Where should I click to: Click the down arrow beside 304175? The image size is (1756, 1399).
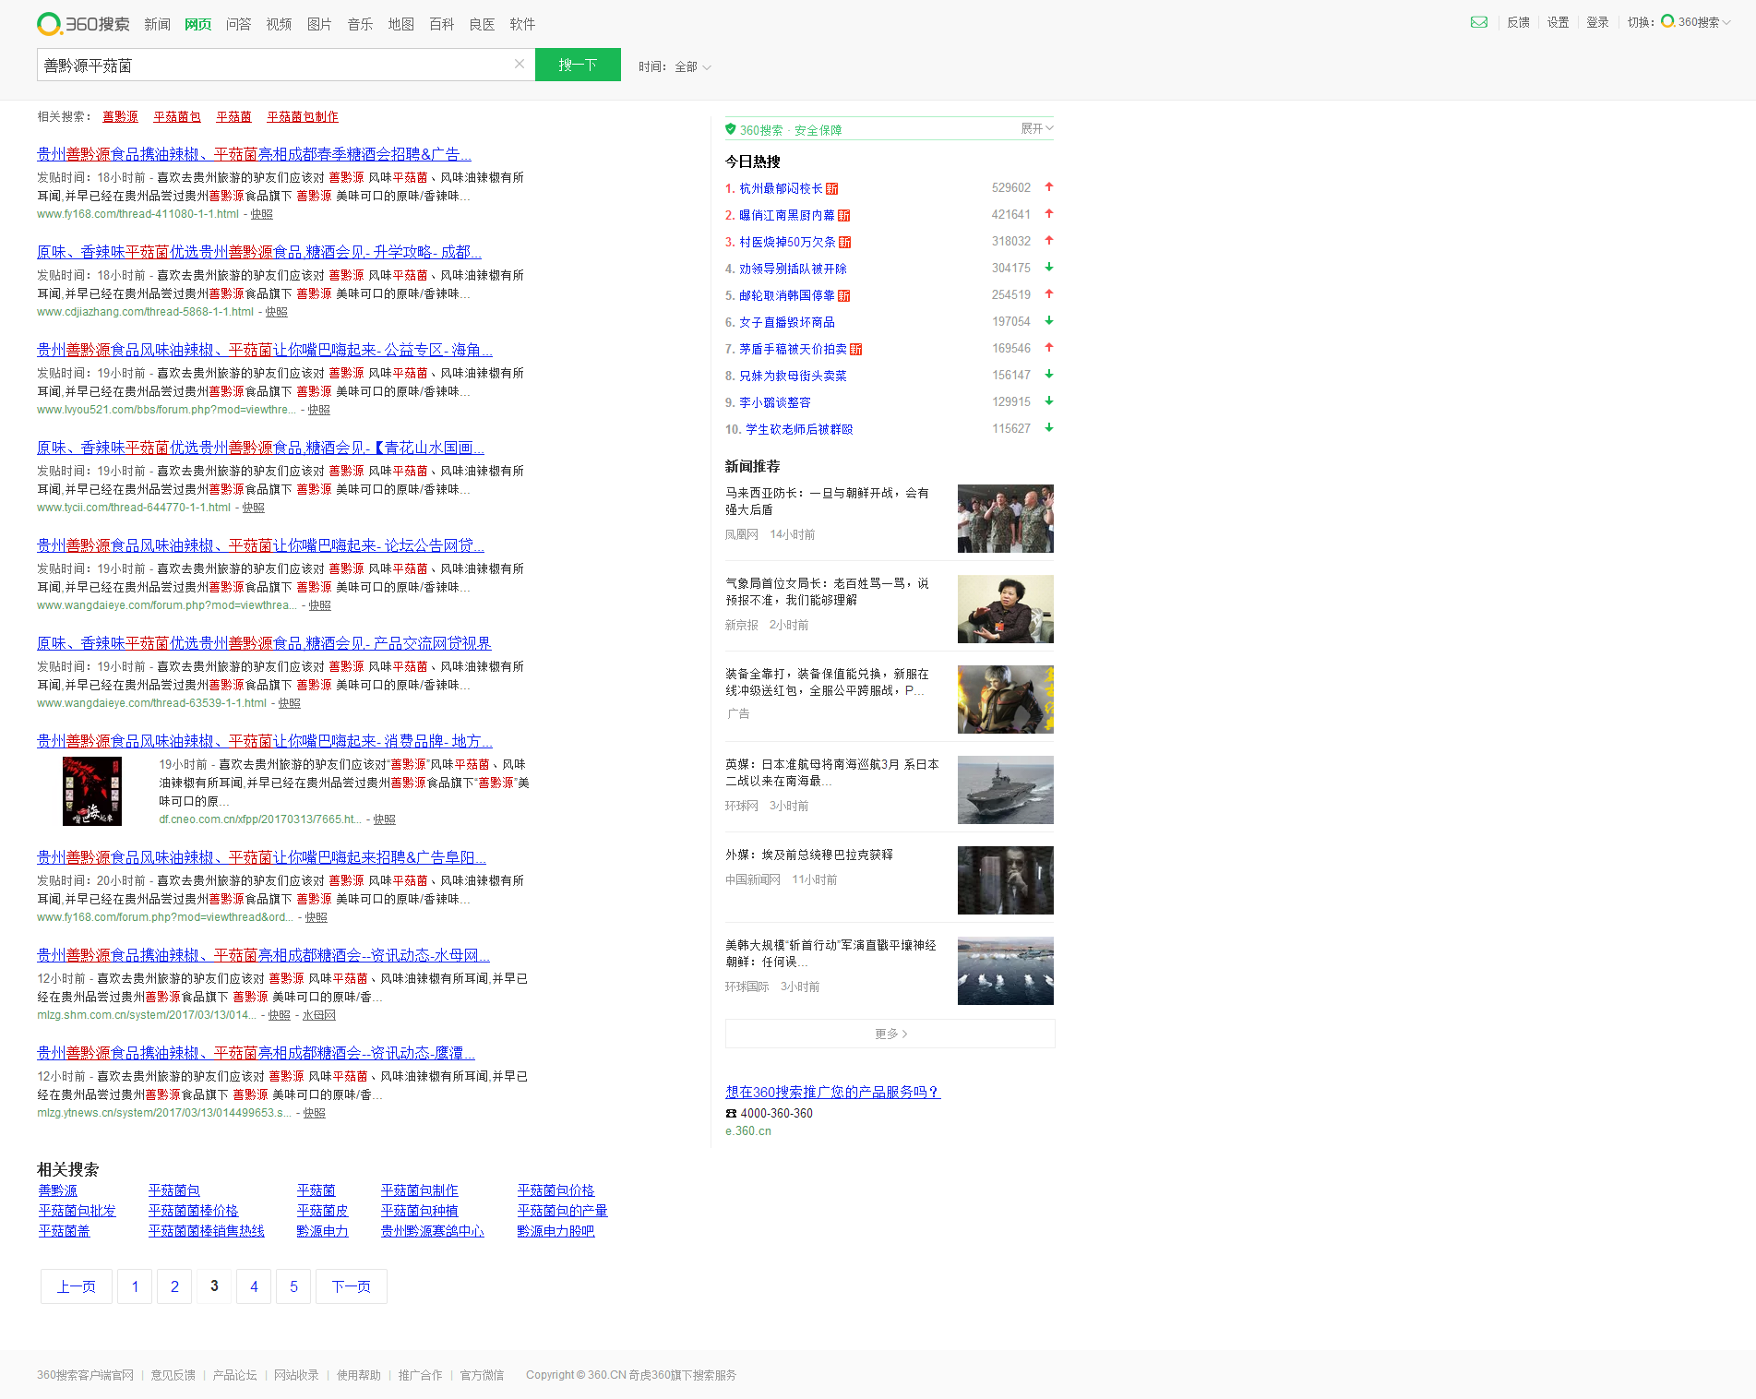pyautogui.click(x=1049, y=268)
